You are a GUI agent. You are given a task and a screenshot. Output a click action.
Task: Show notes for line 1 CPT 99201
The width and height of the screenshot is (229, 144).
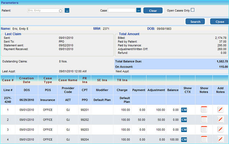pyautogui.click(x=204, y=109)
